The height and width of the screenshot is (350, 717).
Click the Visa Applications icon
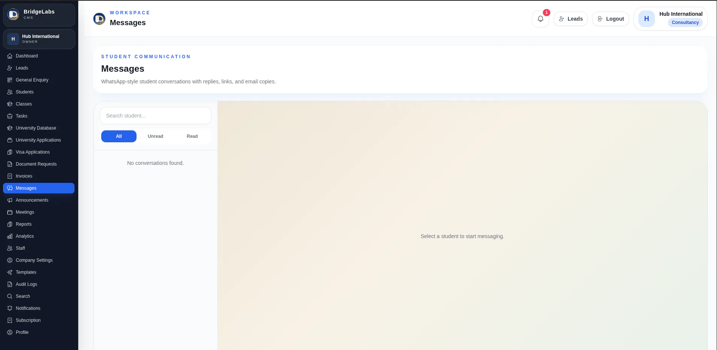tap(10, 152)
